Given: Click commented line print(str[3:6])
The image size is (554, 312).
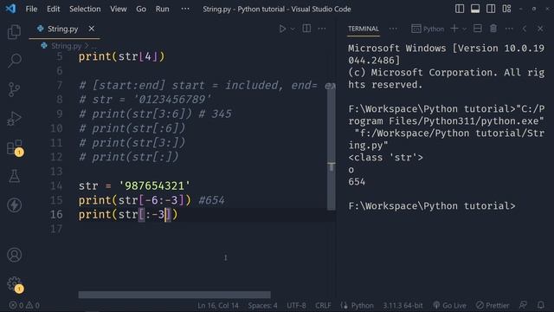Looking at the screenshot, I should [x=156, y=114].
